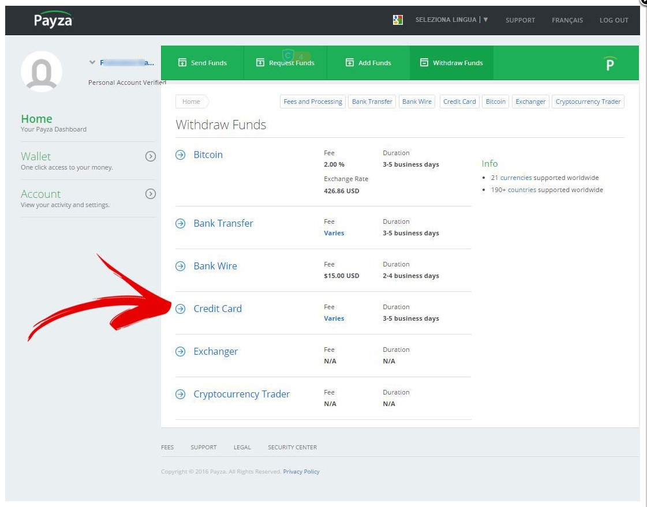Open the Add Funds tab
The height and width of the screenshot is (507, 647).
click(368, 63)
